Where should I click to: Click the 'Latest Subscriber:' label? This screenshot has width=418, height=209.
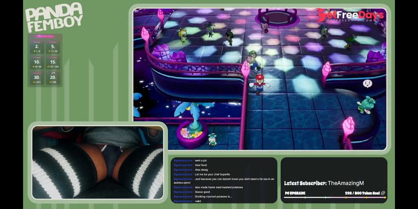pyautogui.click(x=305, y=183)
